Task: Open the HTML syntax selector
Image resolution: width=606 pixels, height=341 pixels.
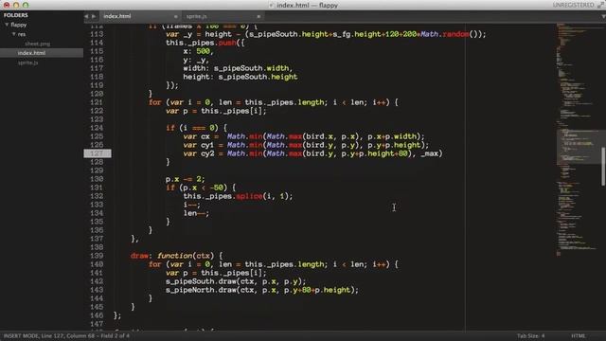Action: tap(578, 335)
